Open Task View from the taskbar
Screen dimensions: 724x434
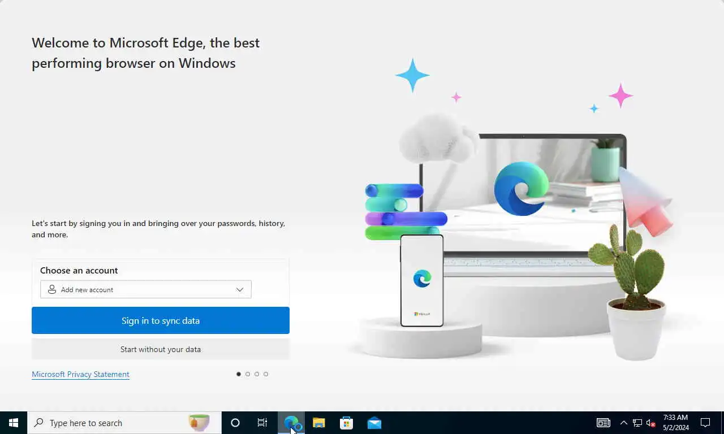coord(262,423)
